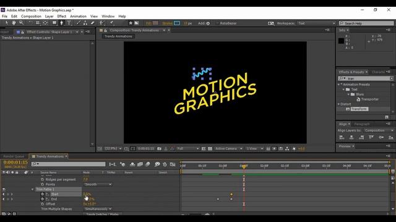Toggle stopwatch for Offset property
Image resolution: width=396 pixels, height=222 pixels.
(x=43, y=204)
